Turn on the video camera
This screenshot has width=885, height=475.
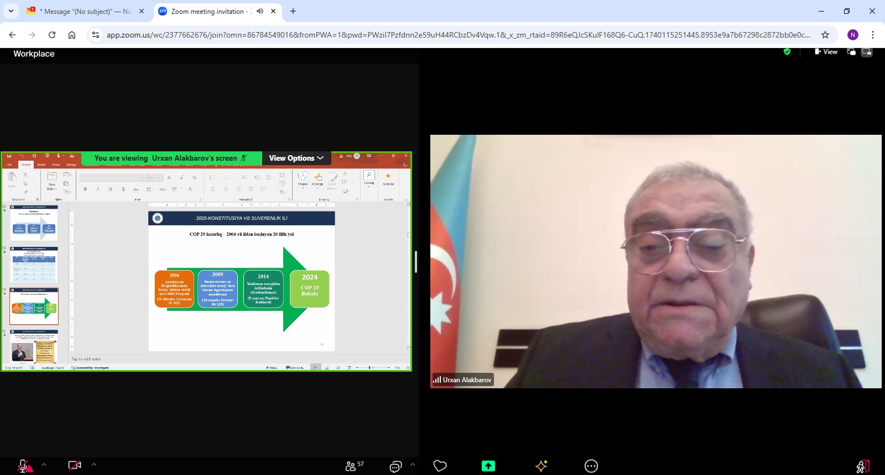[x=74, y=466]
